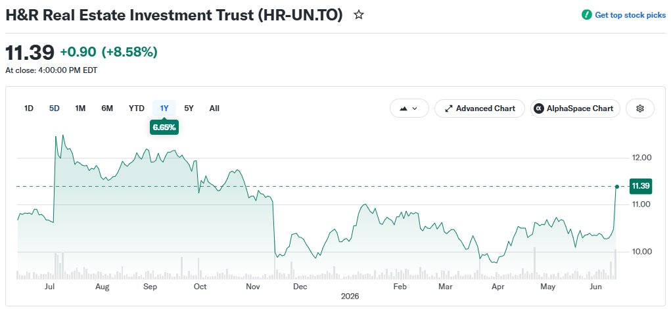Select the 5D time range tab
Screen dimensions: 671x309
click(x=55, y=108)
